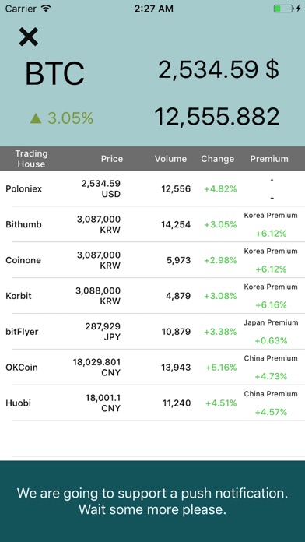
Task: Tap the push notification banner message
Action: (152, 501)
